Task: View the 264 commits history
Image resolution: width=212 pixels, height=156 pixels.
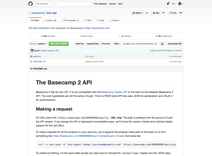Action: pos(48,36)
